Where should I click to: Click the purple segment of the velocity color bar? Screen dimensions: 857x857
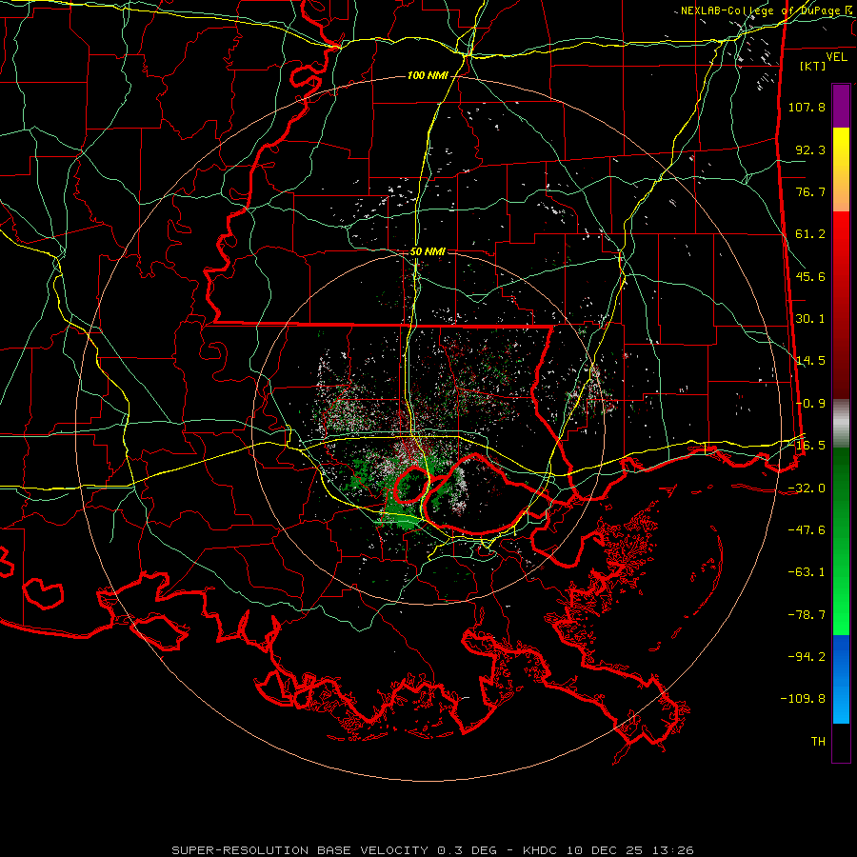click(841, 106)
